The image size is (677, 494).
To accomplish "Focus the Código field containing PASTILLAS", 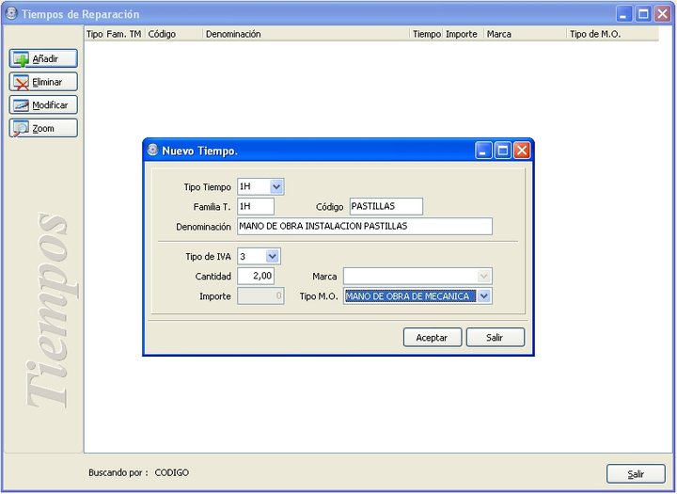I will pyautogui.click(x=386, y=206).
